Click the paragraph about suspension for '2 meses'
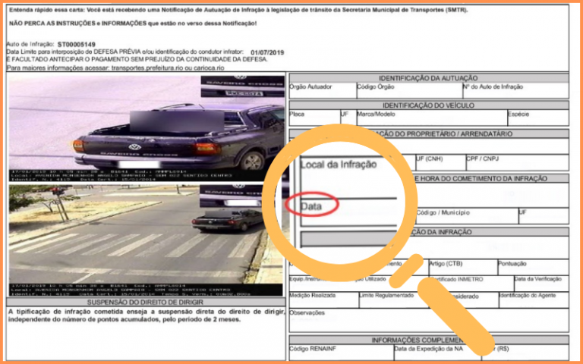Image resolution: width=583 pixels, height=364 pixels. pyautogui.click(x=146, y=315)
